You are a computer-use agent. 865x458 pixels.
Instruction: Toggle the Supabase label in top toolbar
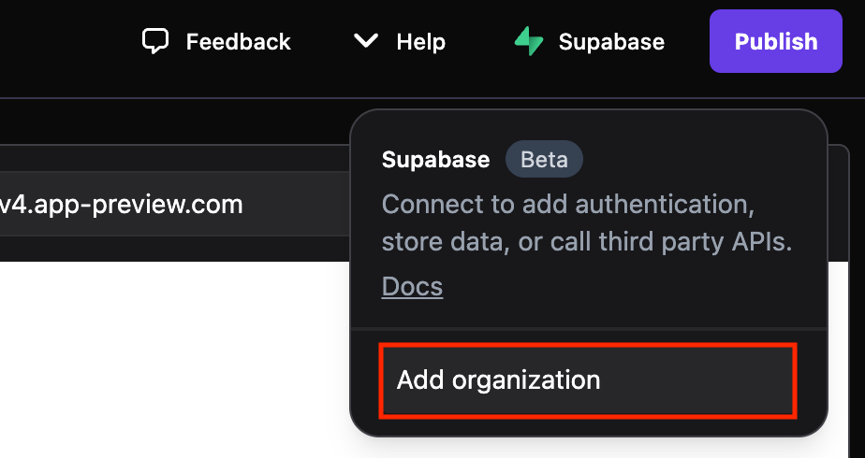coord(611,42)
